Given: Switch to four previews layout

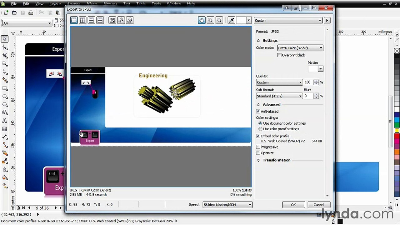Looking at the screenshot, I should pos(100,20).
